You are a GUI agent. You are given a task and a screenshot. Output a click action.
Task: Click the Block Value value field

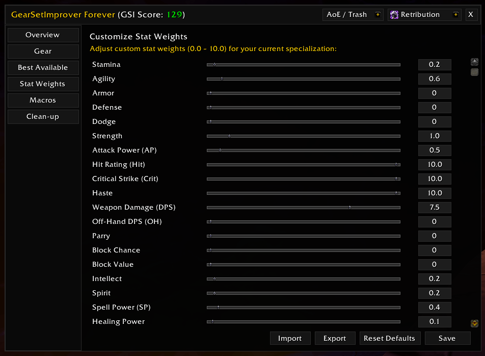(435, 264)
